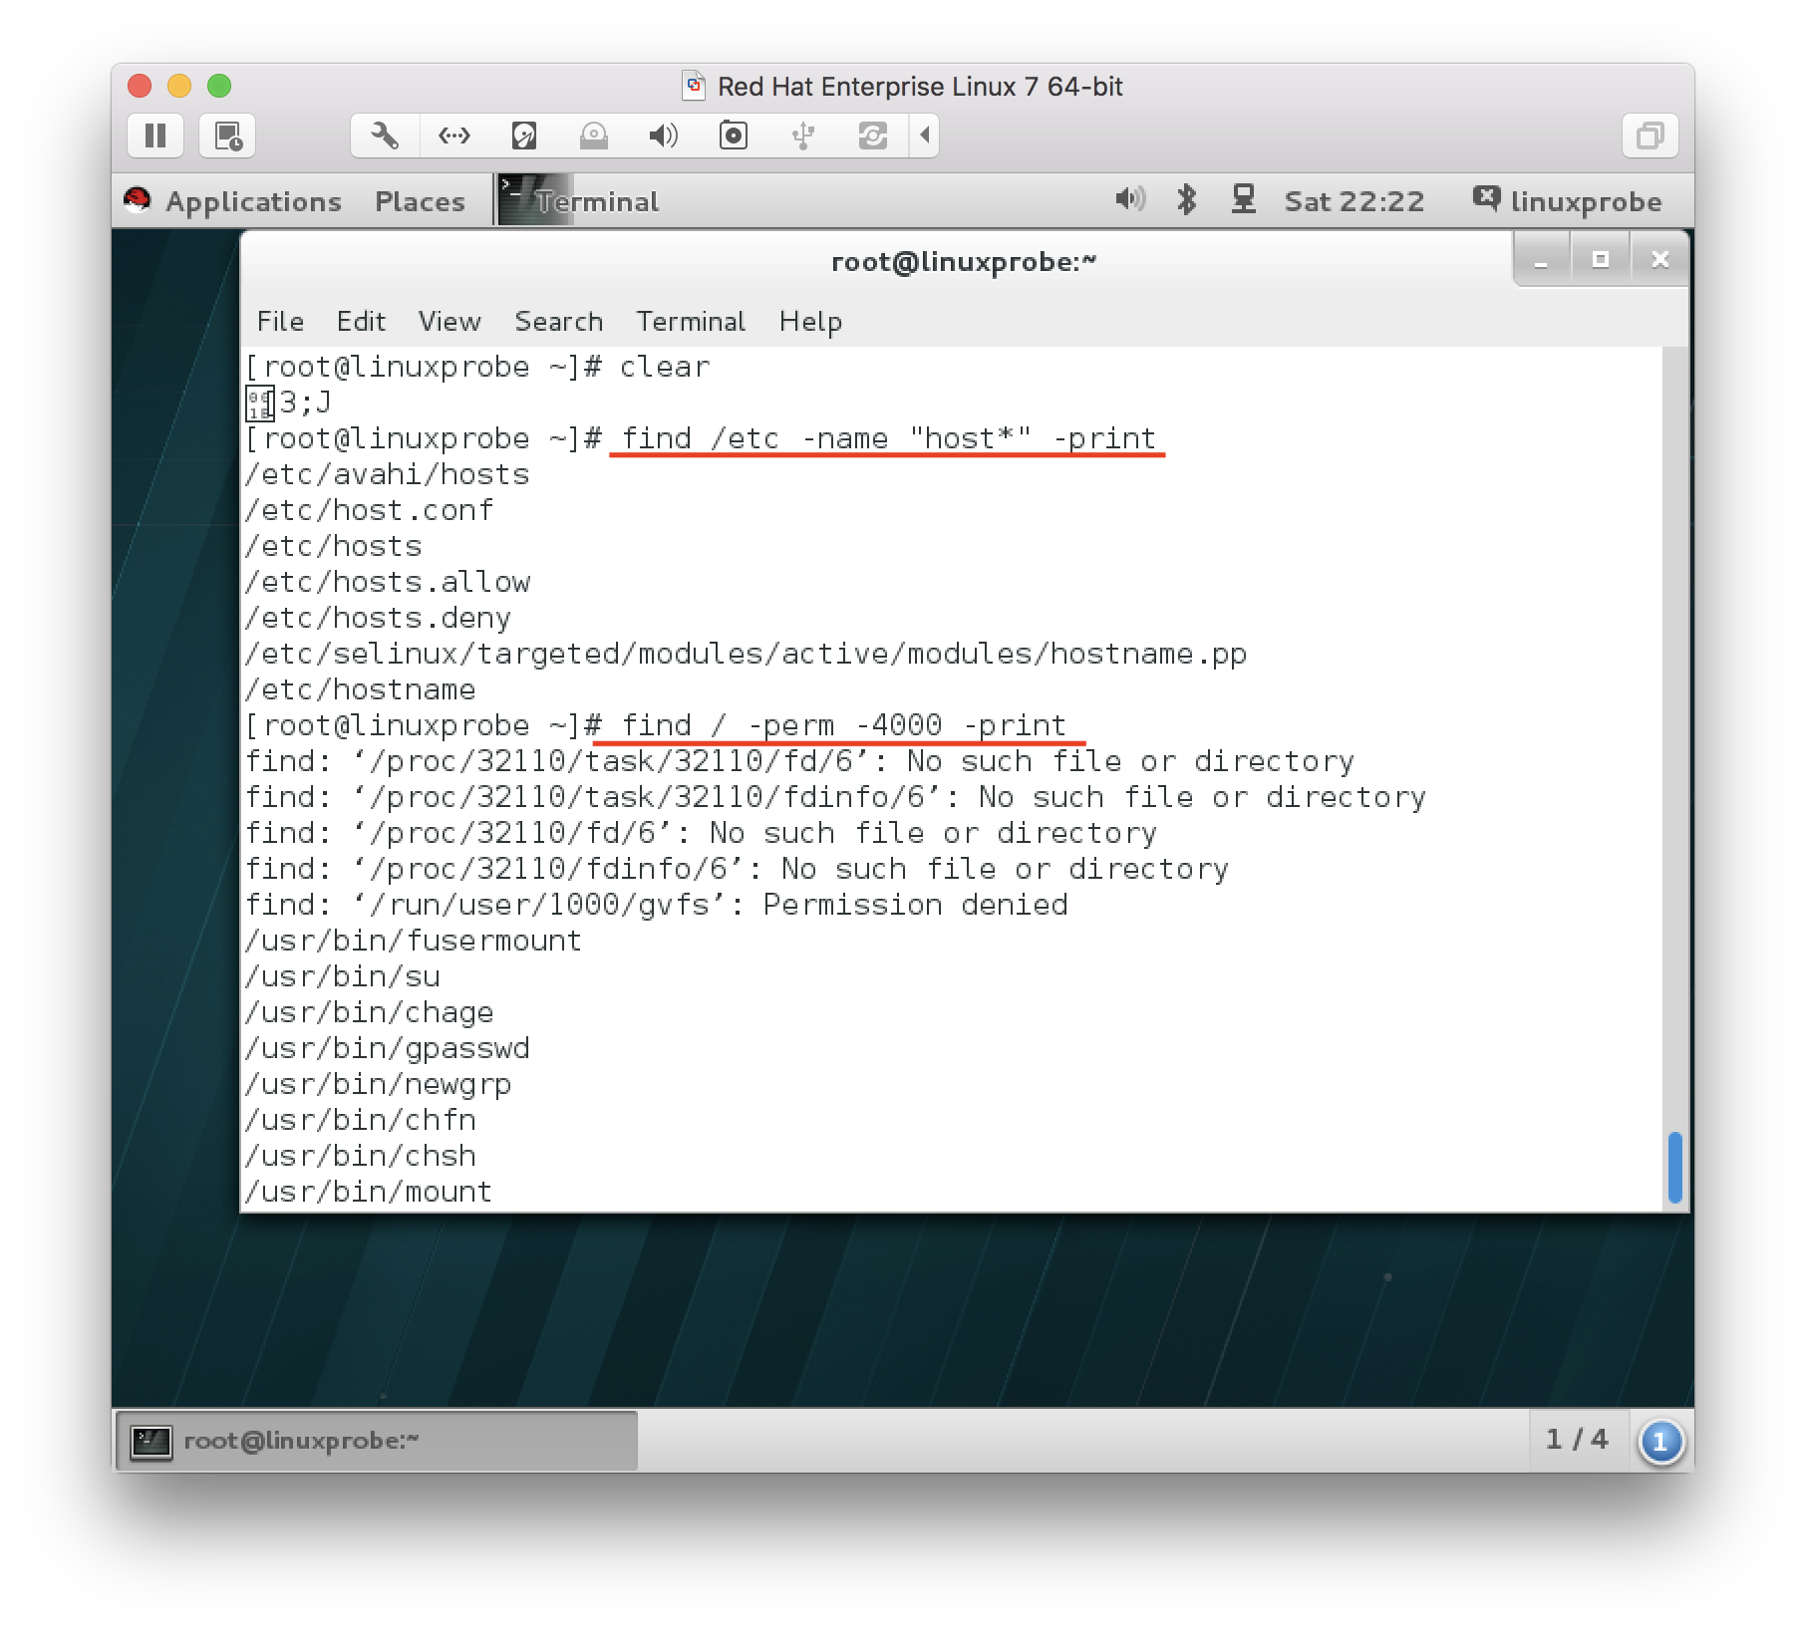
Task: Click the /usr/bin/chsh output line
Action: pos(361,1156)
